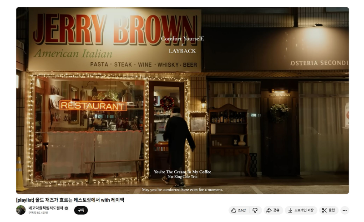Screen dimensions: 364x222
Task: Subscribe using the black 구독 button
Action: pos(81,210)
